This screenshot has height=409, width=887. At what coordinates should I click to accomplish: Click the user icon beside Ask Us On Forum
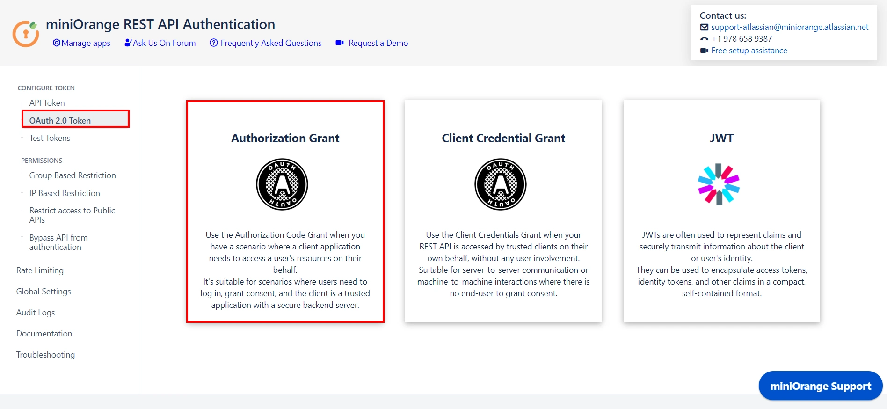[x=128, y=43]
